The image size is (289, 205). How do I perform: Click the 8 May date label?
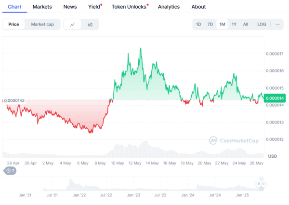[x=100, y=164]
